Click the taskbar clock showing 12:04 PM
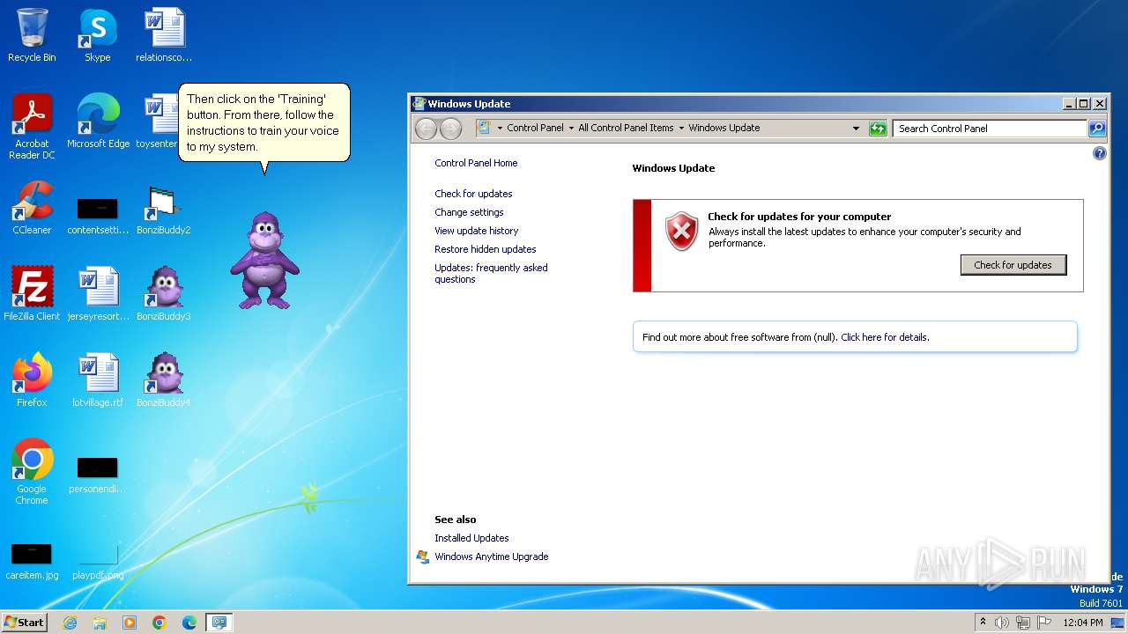The height and width of the screenshot is (634, 1128). (1083, 623)
